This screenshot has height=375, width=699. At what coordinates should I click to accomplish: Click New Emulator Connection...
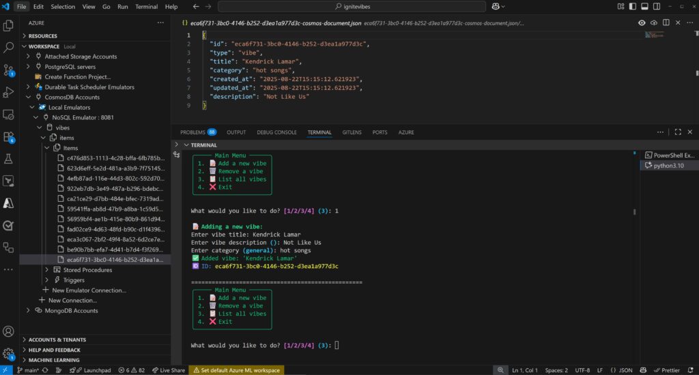tap(89, 290)
